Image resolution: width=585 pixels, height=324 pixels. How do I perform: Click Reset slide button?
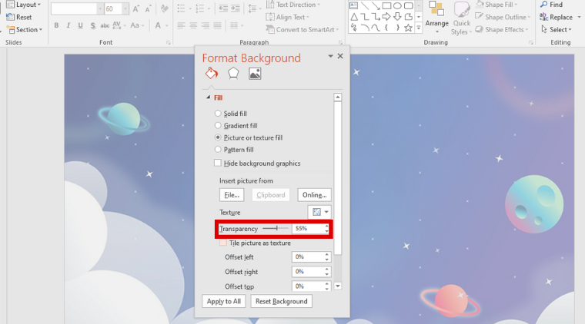coord(19,17)
